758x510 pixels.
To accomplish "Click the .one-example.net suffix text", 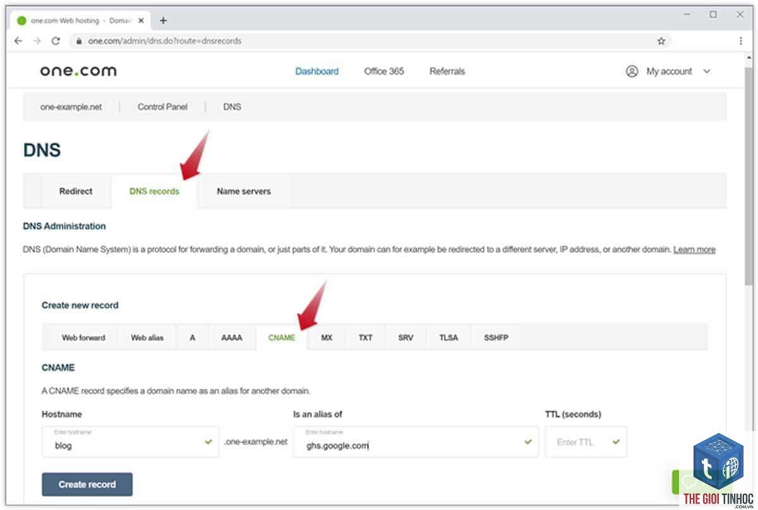I will click(x=256, y=442).
